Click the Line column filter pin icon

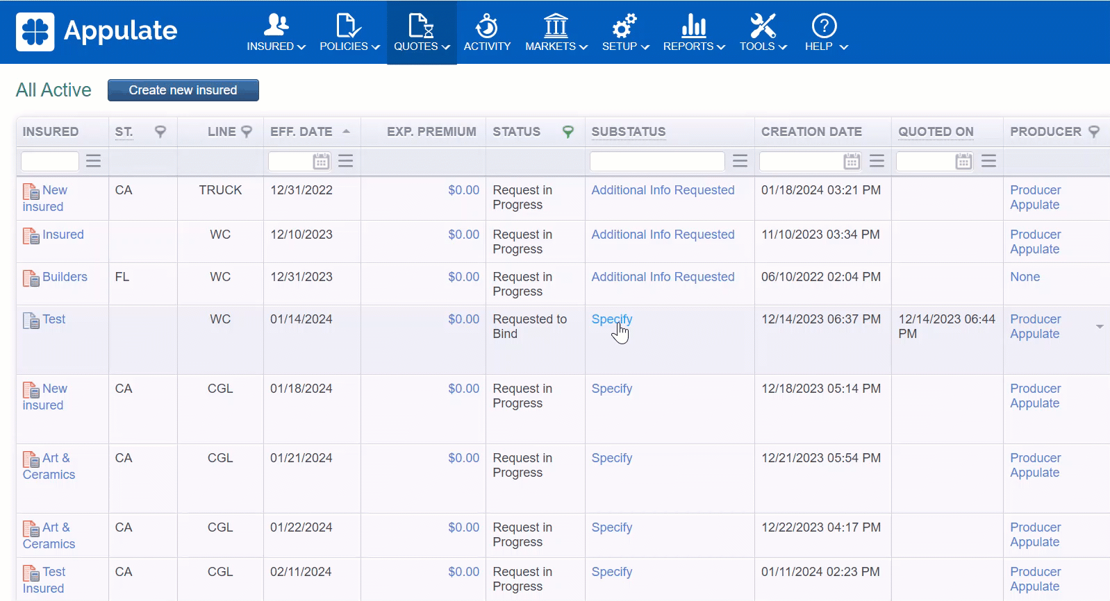point(246,132)
